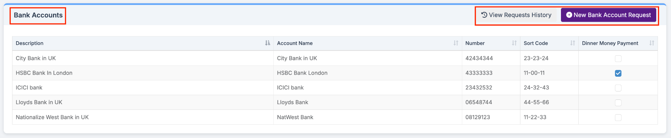Screen dimensions: 671x138
Task: Create a New Bank Account Request
Action: point(609,15)
